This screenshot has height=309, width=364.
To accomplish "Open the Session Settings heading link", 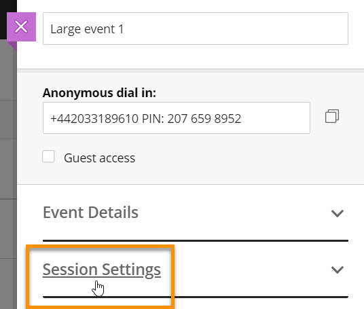I will point(102,270).
